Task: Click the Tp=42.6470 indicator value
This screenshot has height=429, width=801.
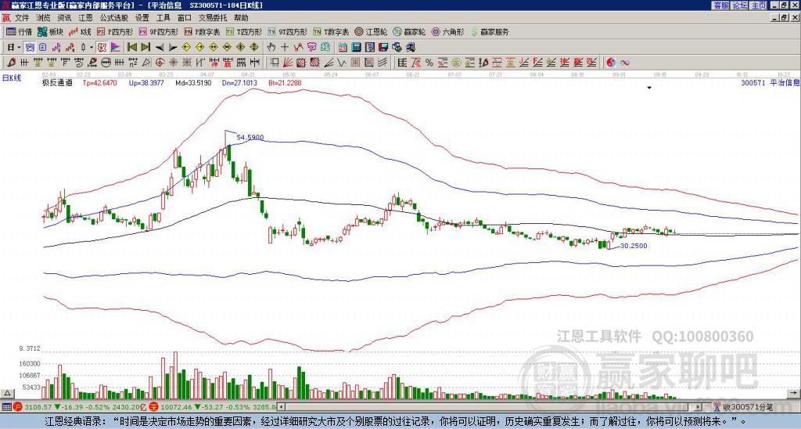Action: [x=99, y=82]
